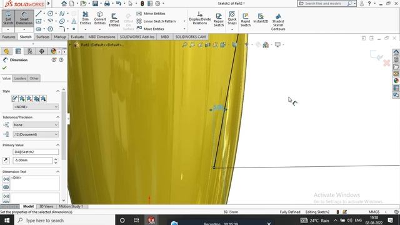Click the Windows Start button
The height and width of the screenshot is (225, 400).
[7, 220]
